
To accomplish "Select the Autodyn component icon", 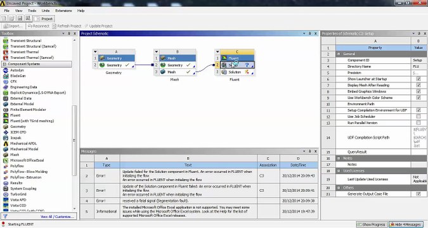I will [6, 70].
